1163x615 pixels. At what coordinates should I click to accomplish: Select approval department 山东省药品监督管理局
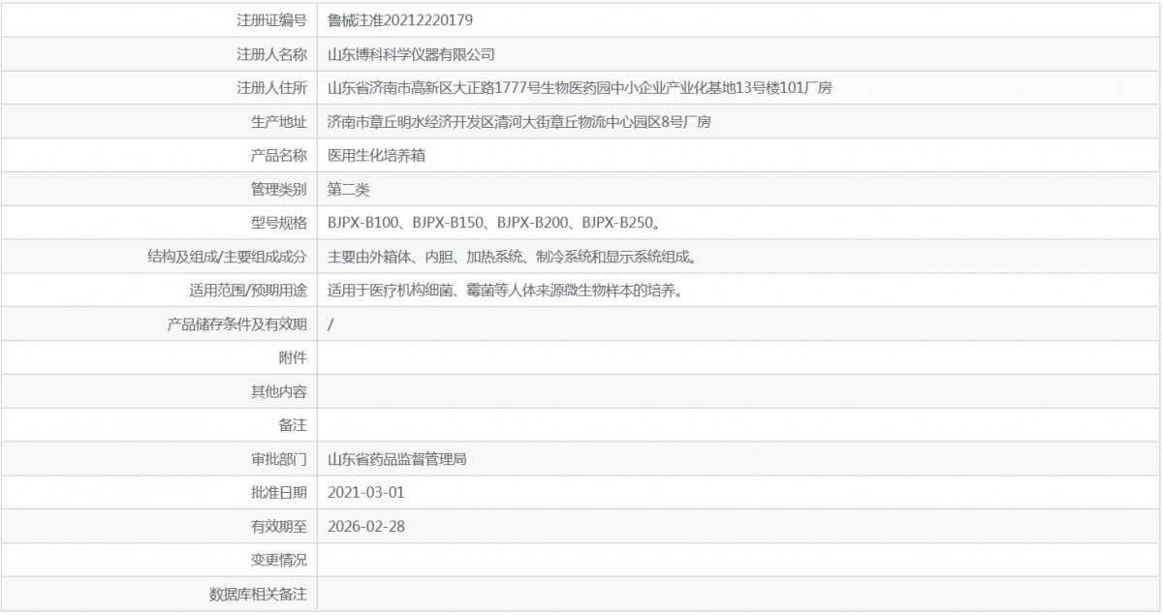(x=398, y=459)
